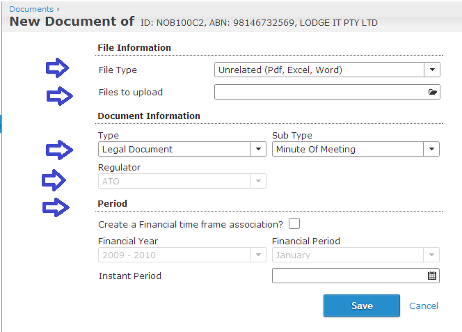The height and width of the screenshot is (332, 462).
Task: Click the folder browse icon in Files to upload
Action: pyautogui.click(x=432, y=92)
